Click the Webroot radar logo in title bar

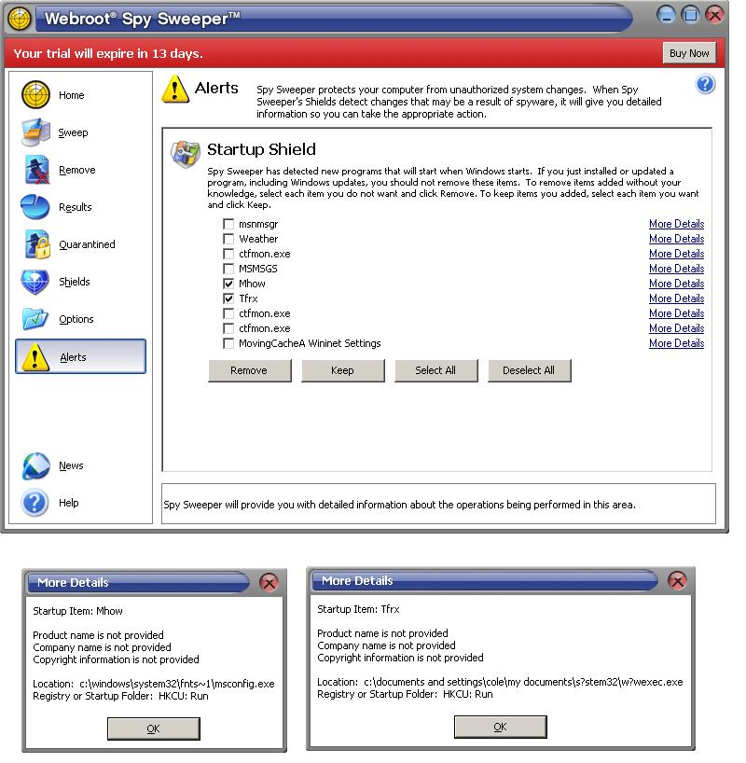20,19
